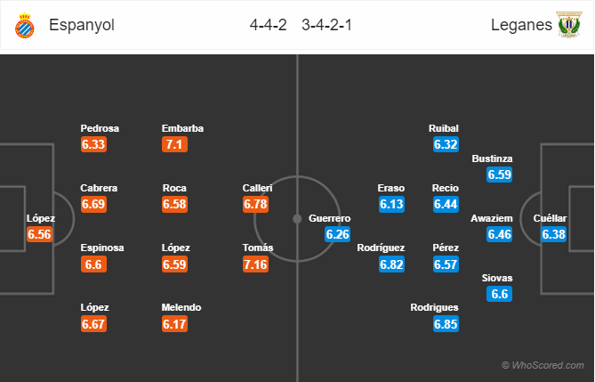The width and height of the screenshot is (595, 382).
Task: Open the Leganes team name link
Action: click(521, 25)
